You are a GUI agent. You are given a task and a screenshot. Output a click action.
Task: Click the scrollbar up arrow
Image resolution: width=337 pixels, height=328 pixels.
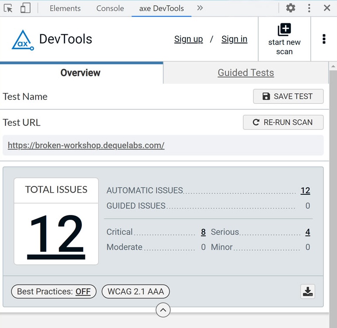click(333, 66)
